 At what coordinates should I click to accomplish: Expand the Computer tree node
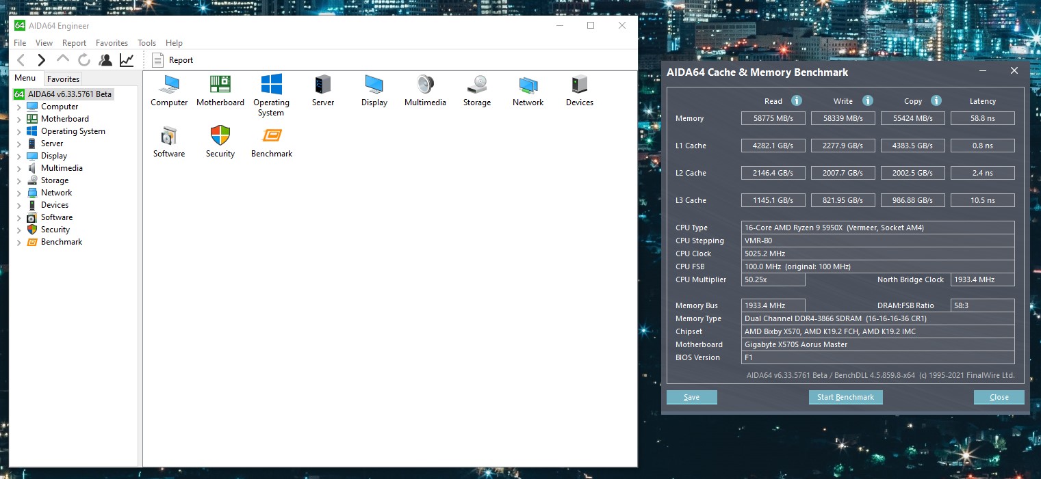18,107
